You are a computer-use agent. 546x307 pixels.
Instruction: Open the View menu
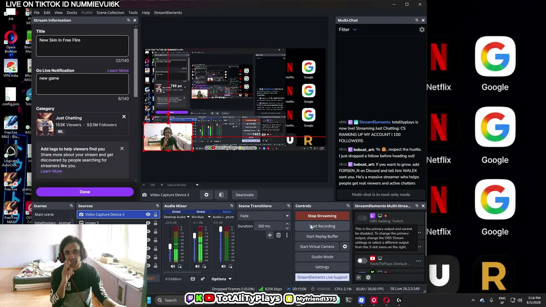pyautogui.click(x=58, y=12)
